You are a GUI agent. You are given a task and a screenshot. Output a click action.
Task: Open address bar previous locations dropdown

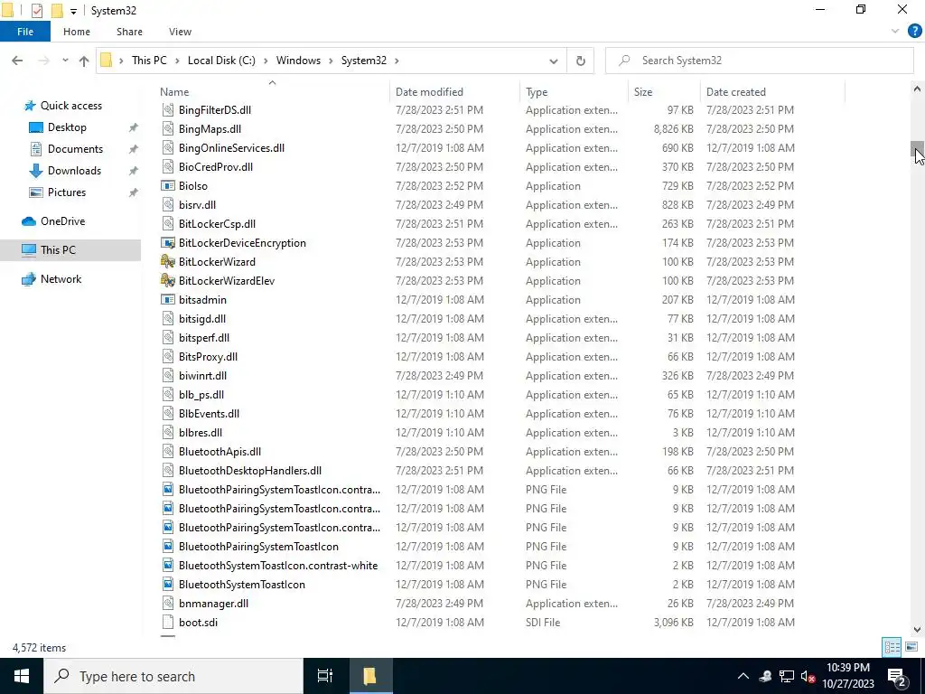point(554,61)
